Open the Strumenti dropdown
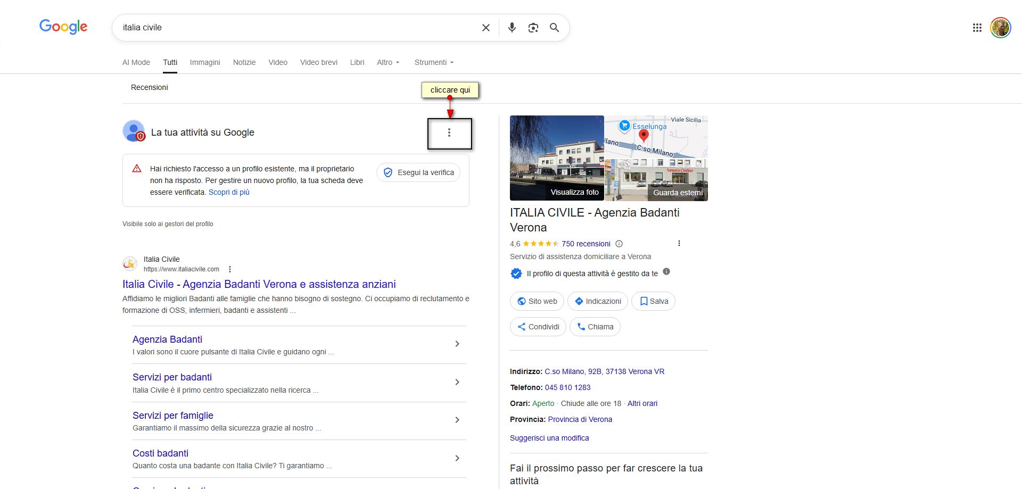 pos(434,62)
